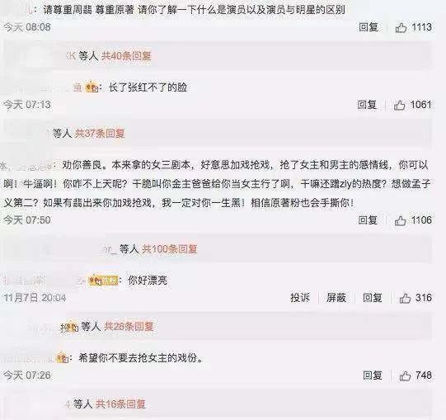The width and height of the screenshot is (446, 420).
Task: Reply to the 07:13 comment
Action: 367,105
